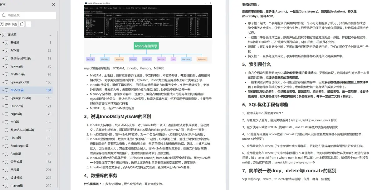Click page number 104 in bookmarks list

[49, 90]
